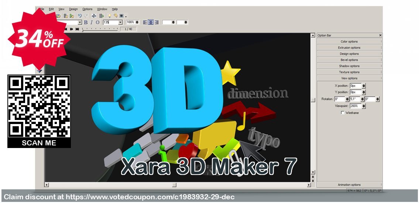Screen dimensions: 419x203
Task: Click the frame counter '1 / 40'
Action: (x=128, y=29)
